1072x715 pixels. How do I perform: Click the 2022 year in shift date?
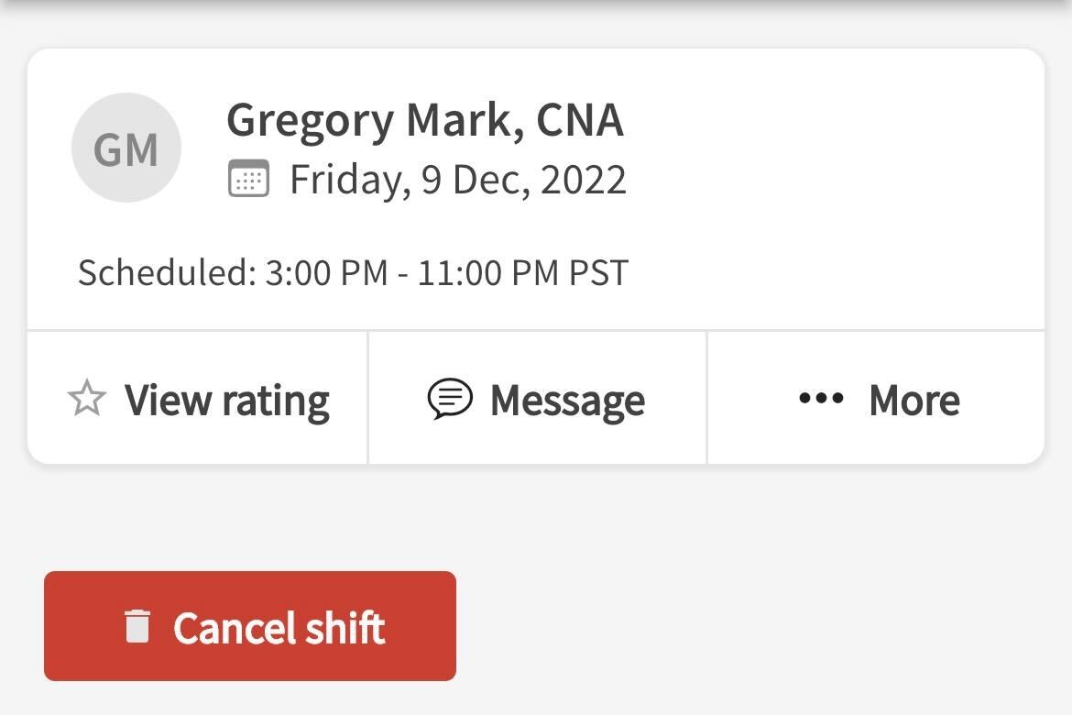tap(584, 180)
